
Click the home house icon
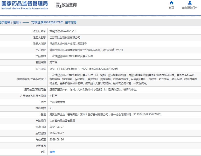tap(171, 3)
